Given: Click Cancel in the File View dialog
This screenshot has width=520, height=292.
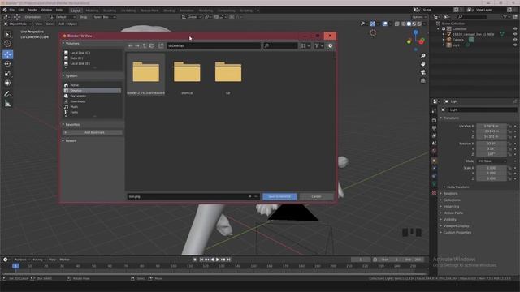Looking at the screenshot, I should point(316,196).
